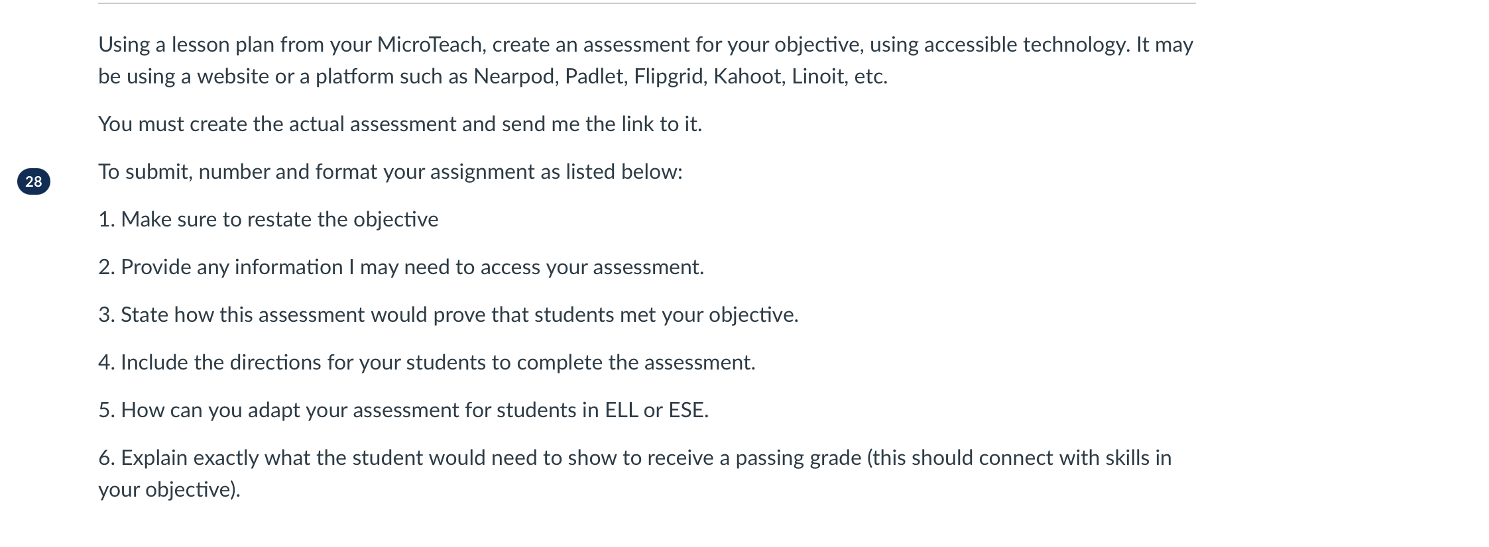Click item 4 'Include the directions for your students'
The width and height of the screenshot is (1489, 547).
click(427, 362)
